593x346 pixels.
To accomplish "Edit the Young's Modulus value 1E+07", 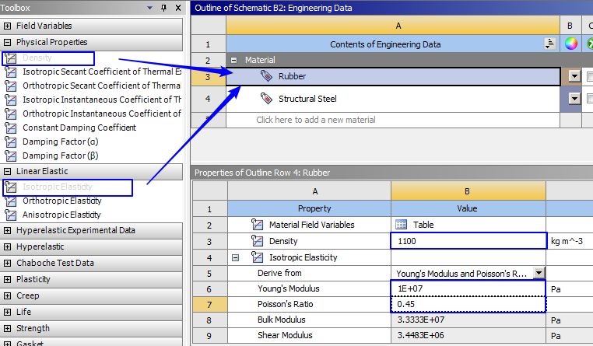I will click(468, 288).
